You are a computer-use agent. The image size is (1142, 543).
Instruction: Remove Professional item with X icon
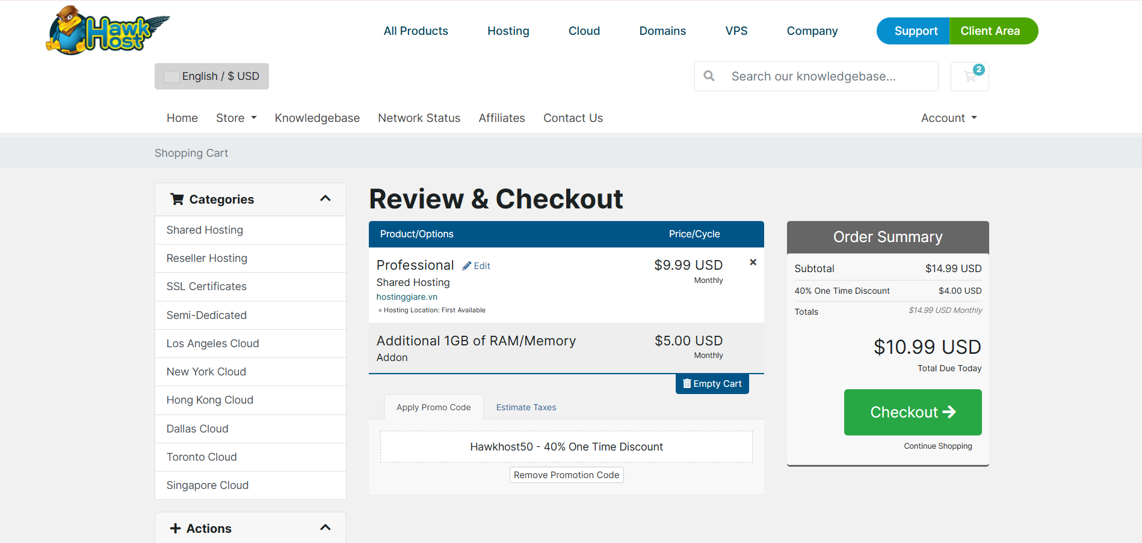tap(753, 262)
